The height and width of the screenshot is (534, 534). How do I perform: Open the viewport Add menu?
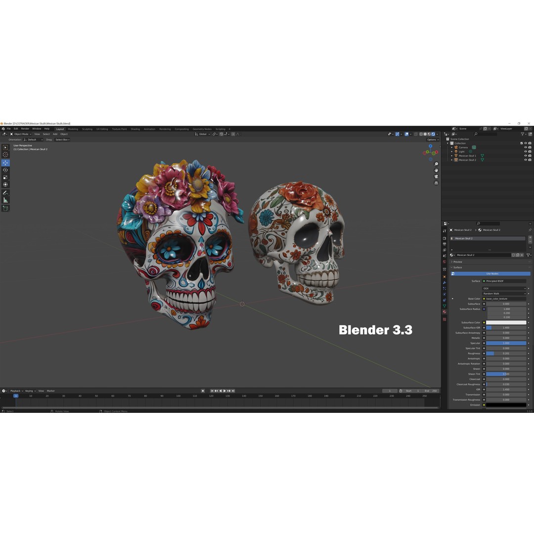55,134
